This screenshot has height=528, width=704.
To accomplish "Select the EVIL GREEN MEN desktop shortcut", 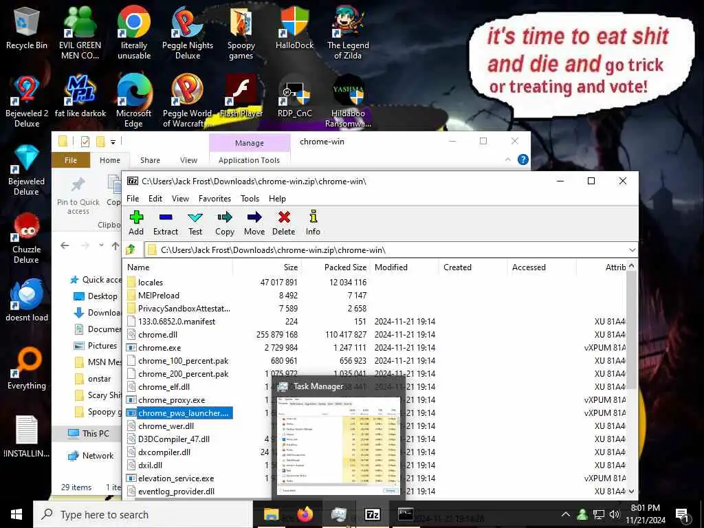I will pyautogui.click(x=80, y=33).
